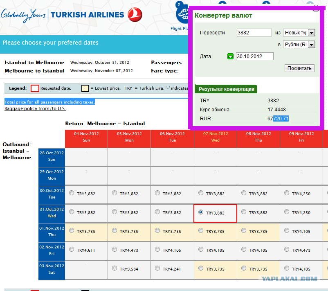The image size is (328, 291).
Task: Open Baggage policy from/to U.S. link
Action: click(x=35, y=108)
